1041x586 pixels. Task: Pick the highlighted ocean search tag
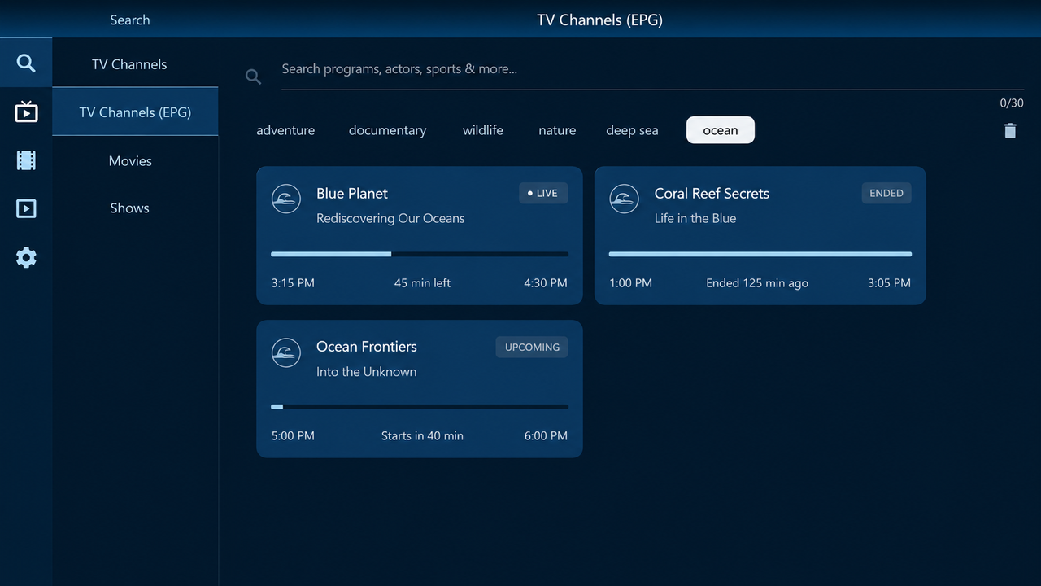click(721, 130)
